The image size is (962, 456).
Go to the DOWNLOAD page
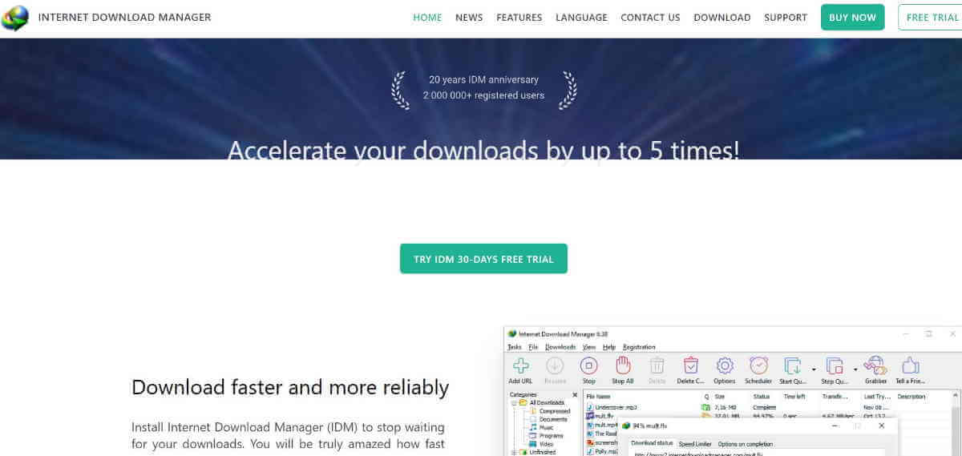coord(722,17)
